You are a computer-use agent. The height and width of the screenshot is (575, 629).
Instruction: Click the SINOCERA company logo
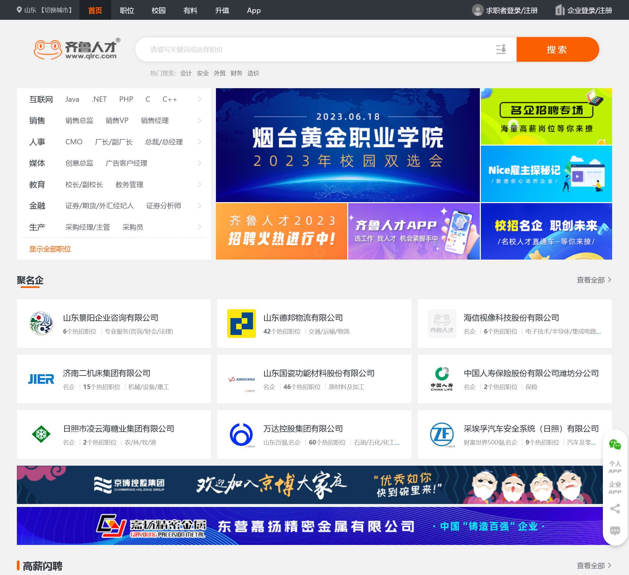[241, 379]
